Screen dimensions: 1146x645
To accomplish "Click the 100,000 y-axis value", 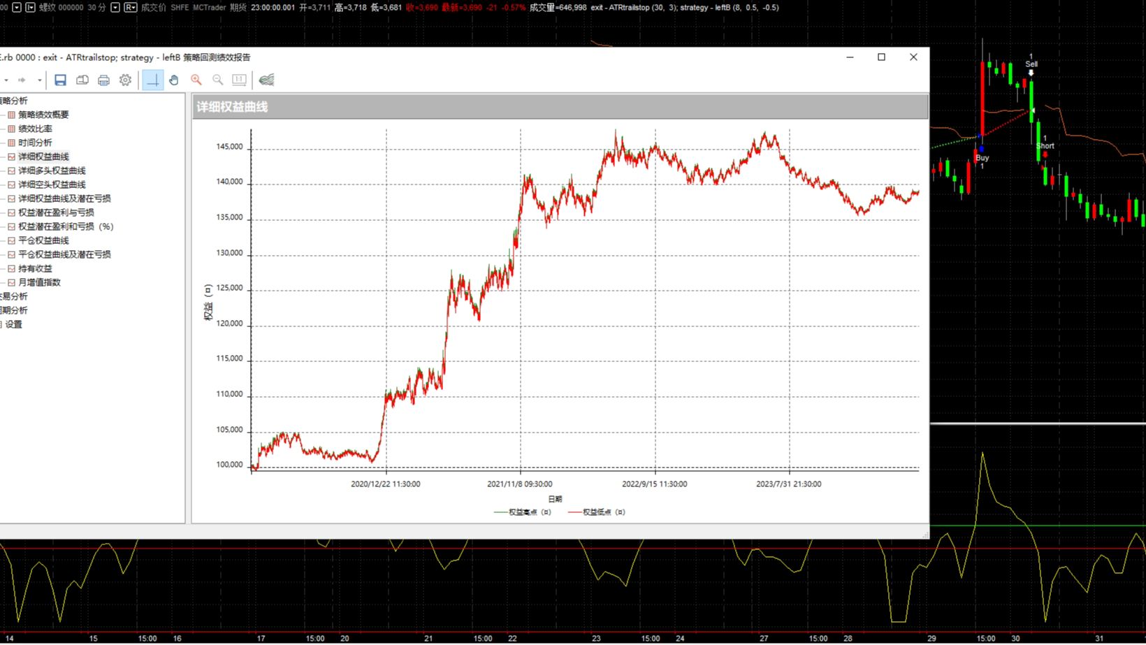I will pos(229,464).
